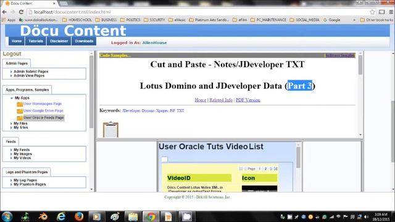Open the Disclaimer navigation tab
395x222 pixels.
[x=59, y=41]
